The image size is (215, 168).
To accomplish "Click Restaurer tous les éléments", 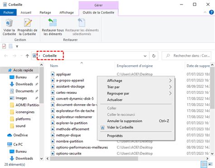I will [x=53, y=27].
